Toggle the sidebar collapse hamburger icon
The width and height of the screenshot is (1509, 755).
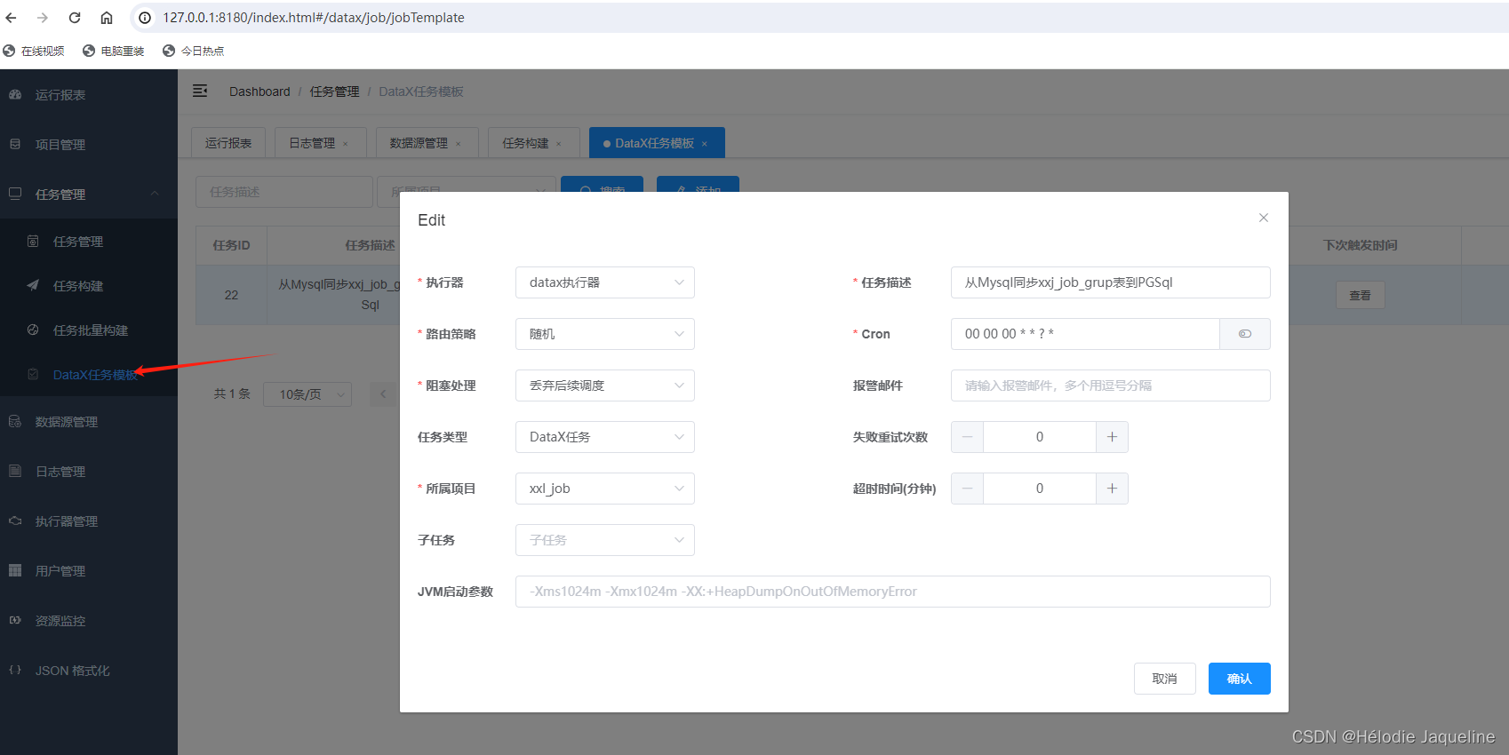(x=200, y=91)
